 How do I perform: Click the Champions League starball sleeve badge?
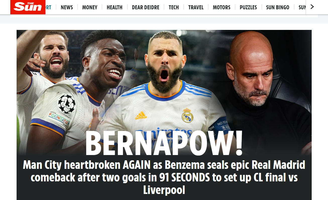[x=67, y=104]
